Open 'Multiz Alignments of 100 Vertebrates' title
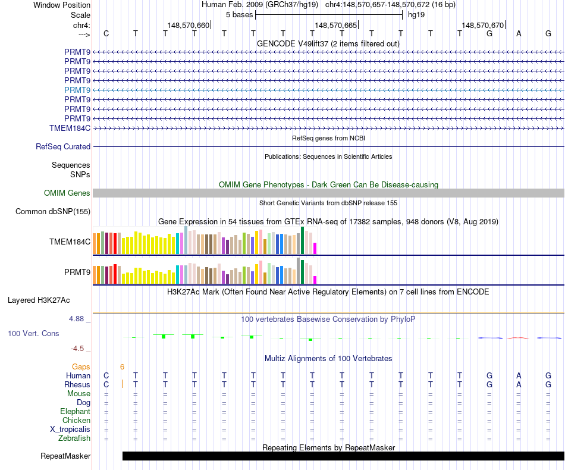Viewport: 565px width, 470px height. pos(328,359)
